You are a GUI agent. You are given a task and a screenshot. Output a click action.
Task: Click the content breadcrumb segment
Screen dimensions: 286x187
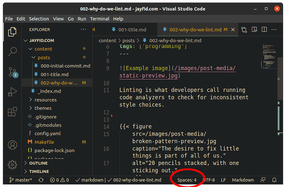click(107, 40)
